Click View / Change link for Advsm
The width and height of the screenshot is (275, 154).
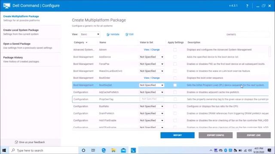point(152,50)
